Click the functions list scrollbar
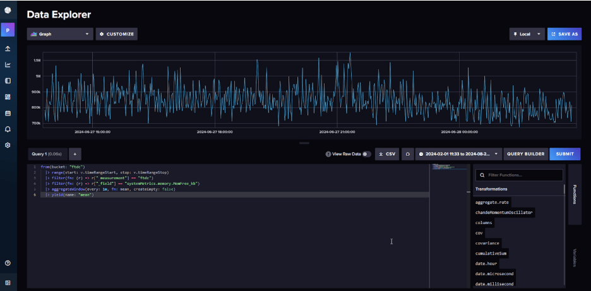 [x=564, y=189]
